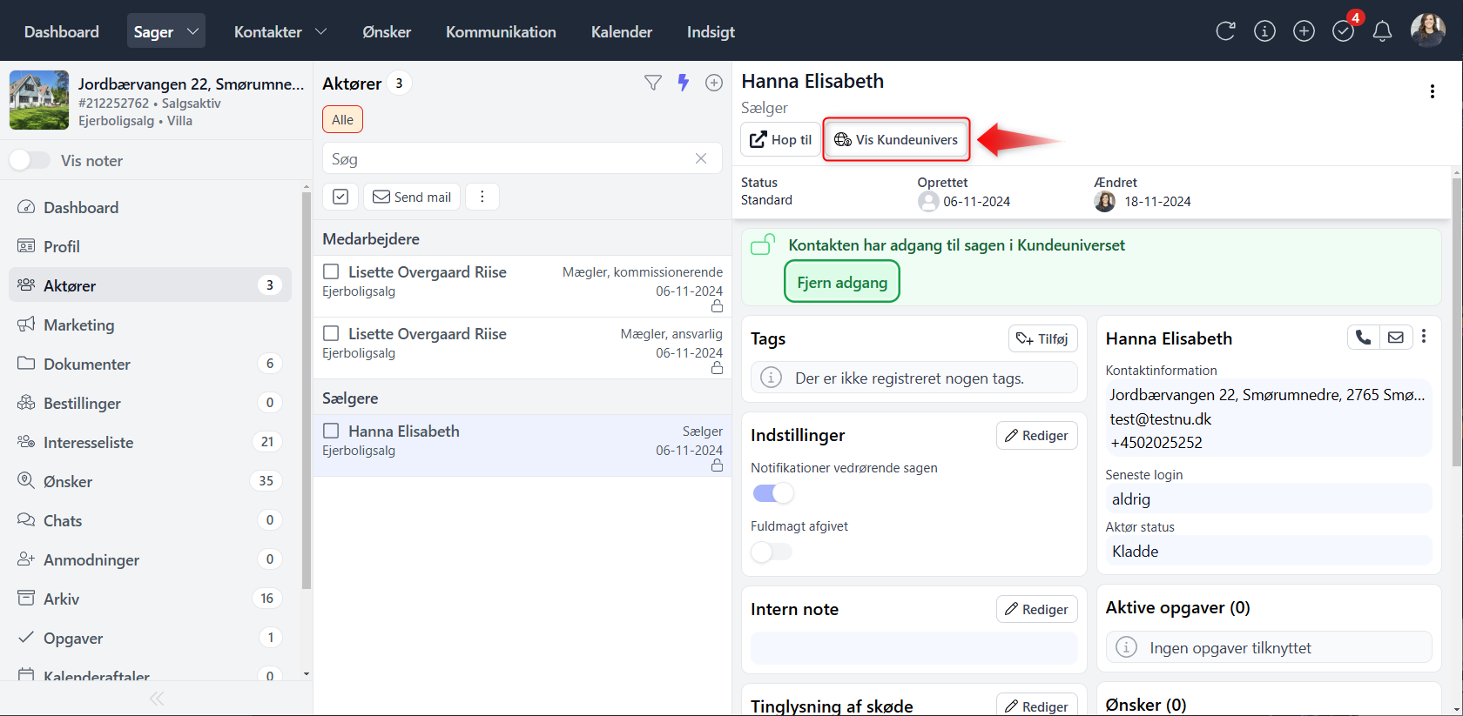Open the tasks checkmark icon with badge
This screenshot has width=1463, height=716.
click(x=1343, y=31)
